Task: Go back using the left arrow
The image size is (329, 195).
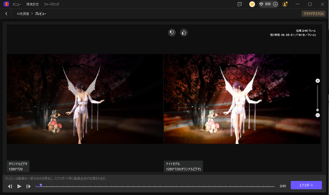Action: click(6, 14)
